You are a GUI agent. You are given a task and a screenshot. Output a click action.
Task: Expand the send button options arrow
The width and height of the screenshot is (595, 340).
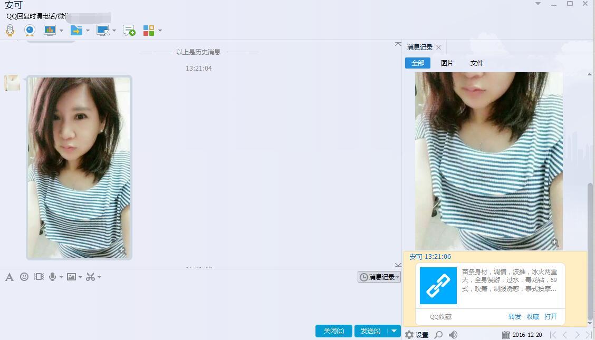click(394, 331)
